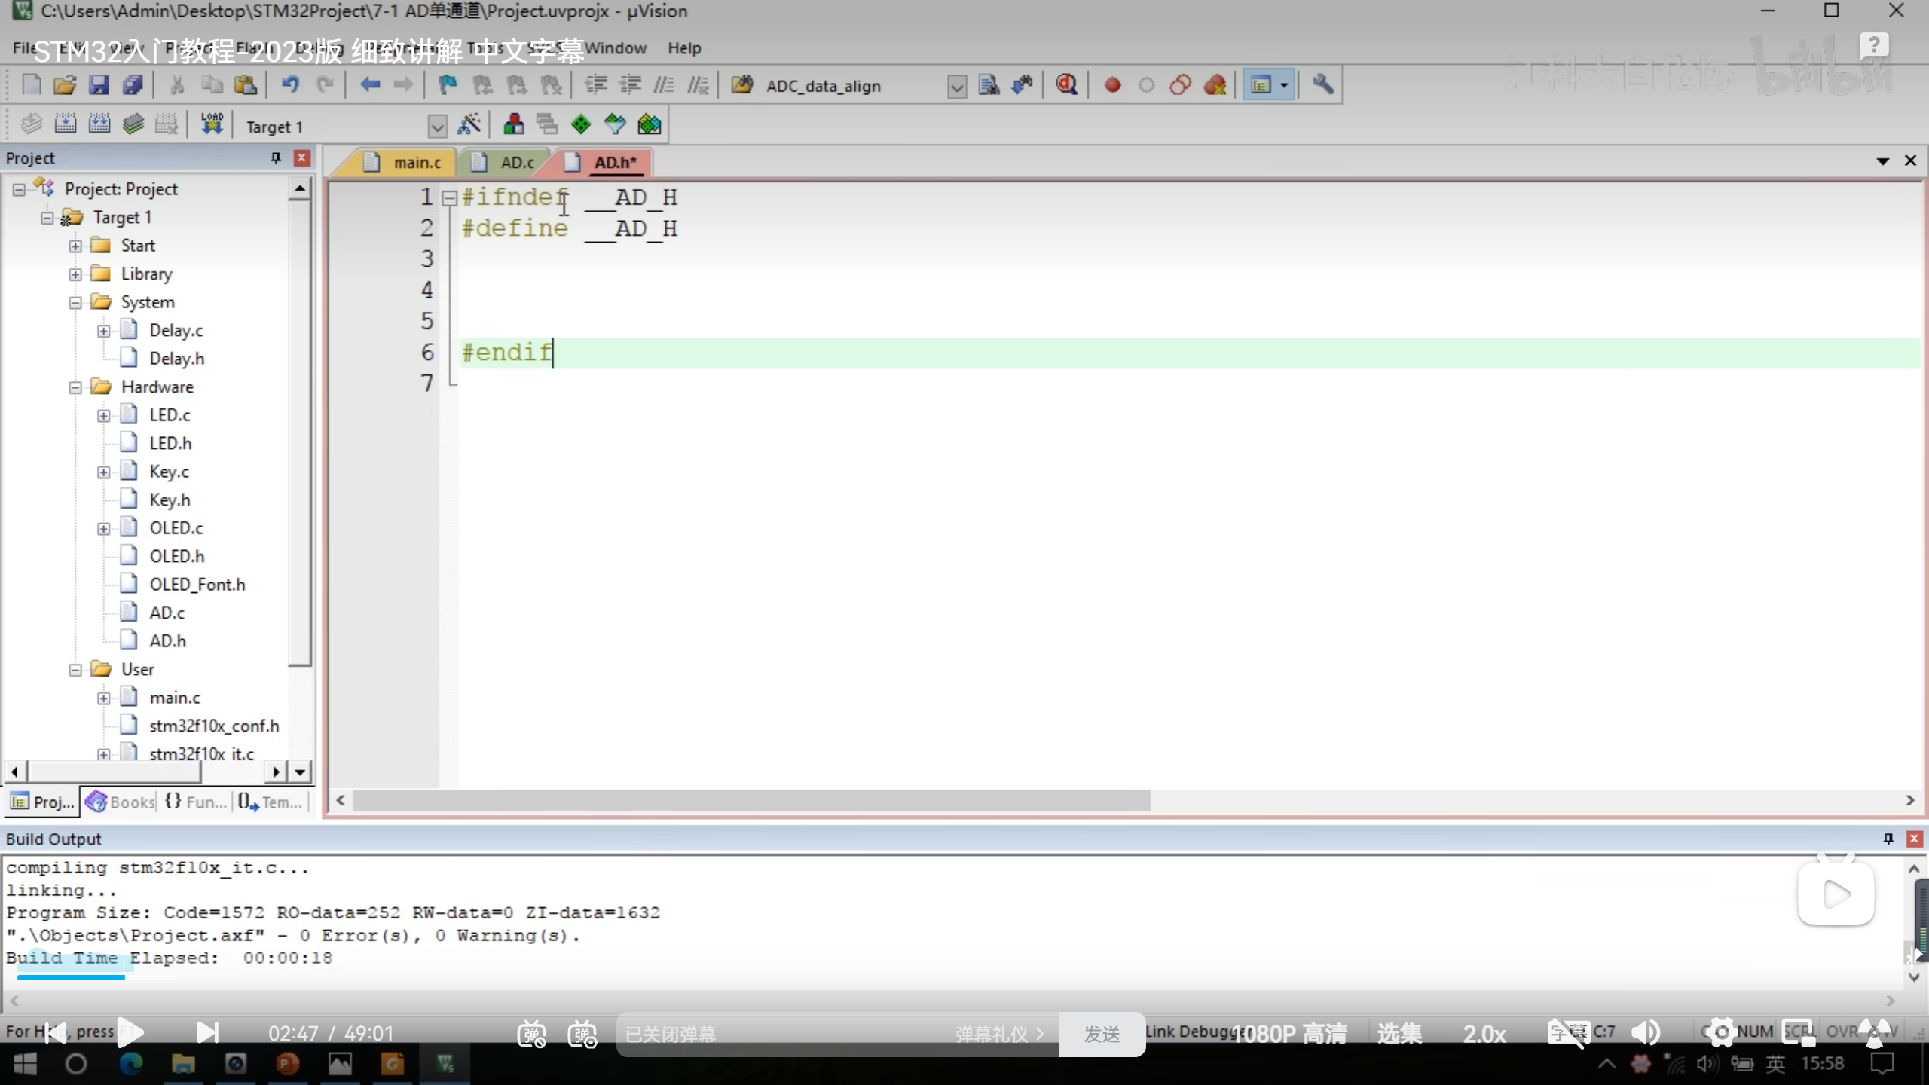1929x1085 pixels.
Task: Click the green diamond Manage Run-Time Environment icon
Action: [x=581, y=124]
